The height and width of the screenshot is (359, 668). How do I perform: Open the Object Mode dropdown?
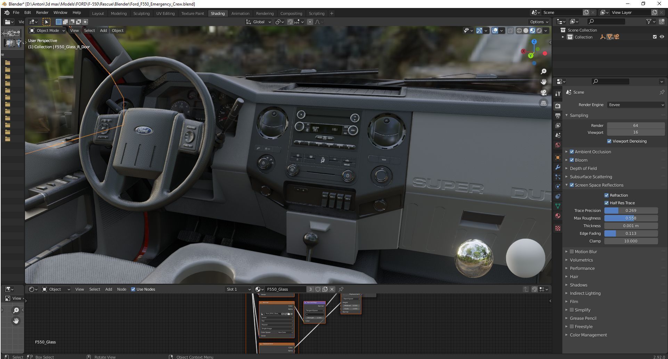click(x=47, y=31)
